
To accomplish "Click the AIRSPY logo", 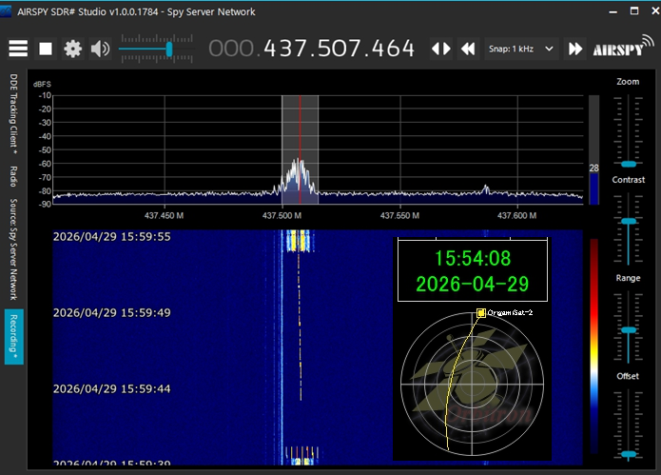I will pos(623,47).
